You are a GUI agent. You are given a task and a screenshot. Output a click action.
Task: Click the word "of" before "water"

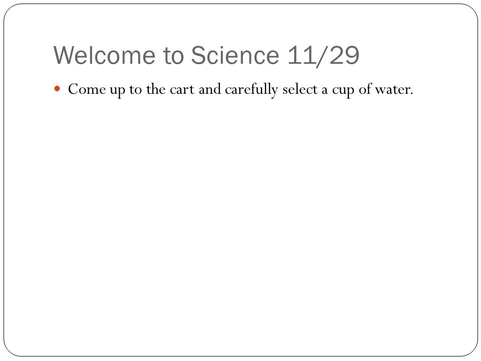(365, 89)
